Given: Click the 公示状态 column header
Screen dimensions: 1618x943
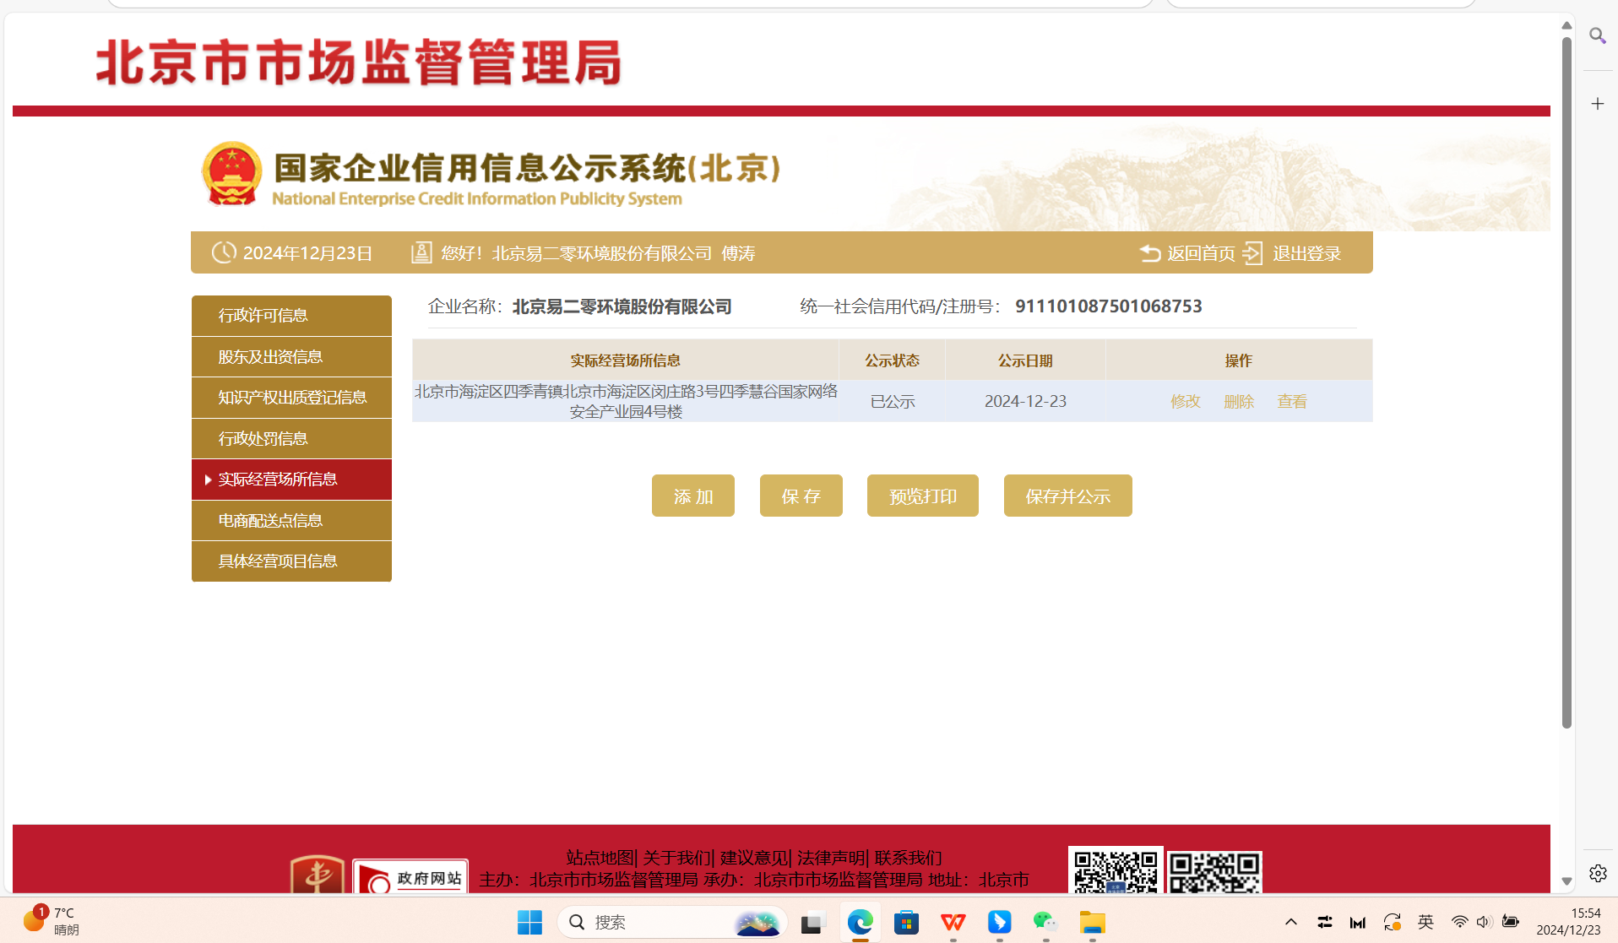Looking at the screenshot, I should [x=892, y=360].
